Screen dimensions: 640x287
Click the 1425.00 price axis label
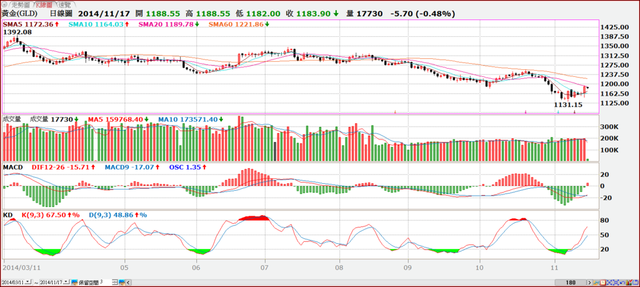(x=616, y=28)
